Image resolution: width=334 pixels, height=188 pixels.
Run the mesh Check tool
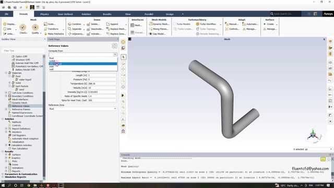(23, 29)
